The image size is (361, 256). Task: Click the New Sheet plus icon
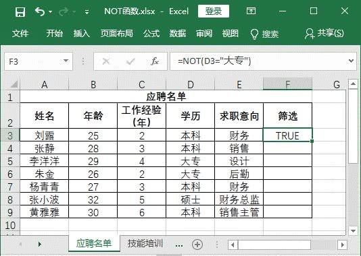click(197, 245)
